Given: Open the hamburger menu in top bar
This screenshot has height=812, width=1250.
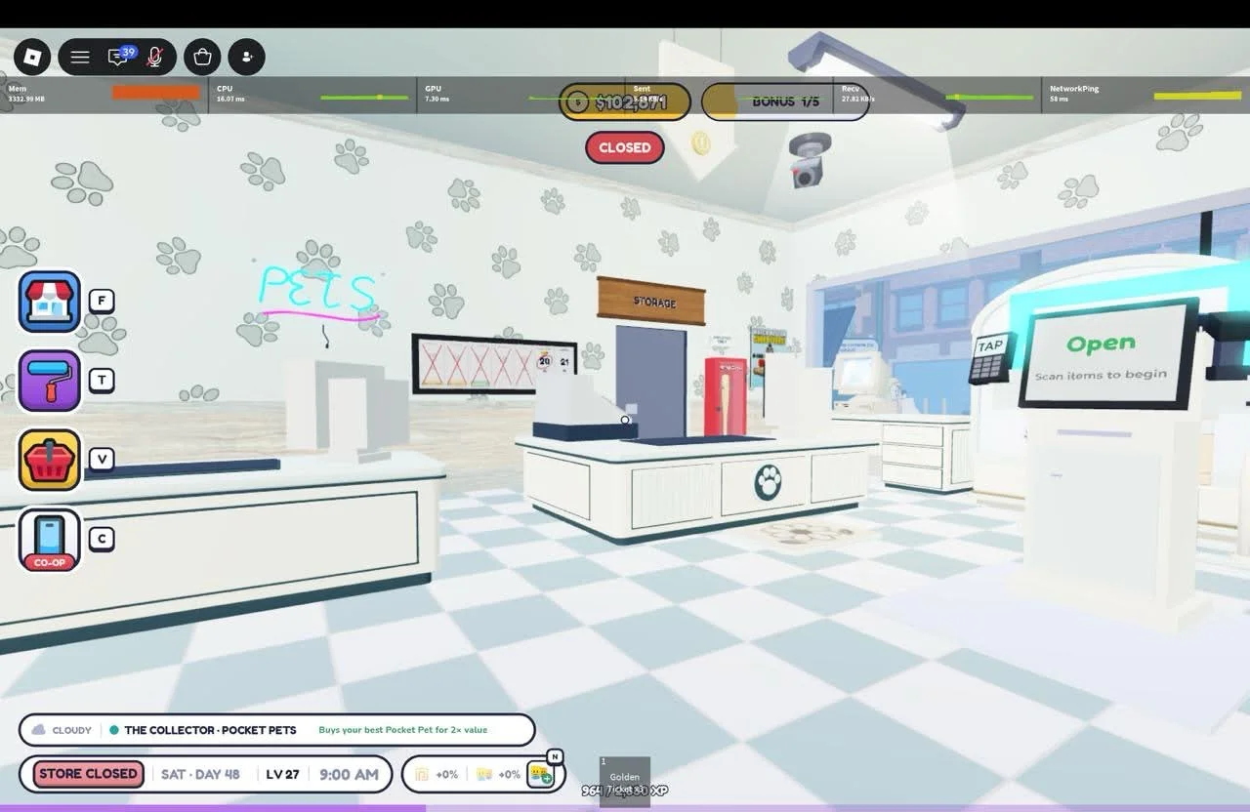Looking at the screenshot, I should [x=80, y=58].
